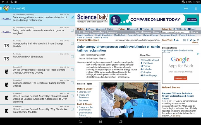Click the Google+ share icon above Breaking News
This screenshot has height=125, width=201.
pos(198,40)
